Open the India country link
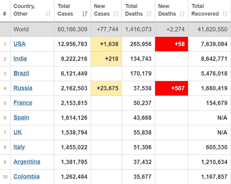Image resolution: width=231 pixels, height=184 pixels. 20,59
